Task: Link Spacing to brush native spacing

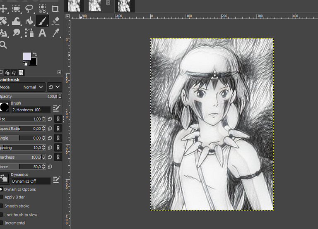Action: point(58,148)
